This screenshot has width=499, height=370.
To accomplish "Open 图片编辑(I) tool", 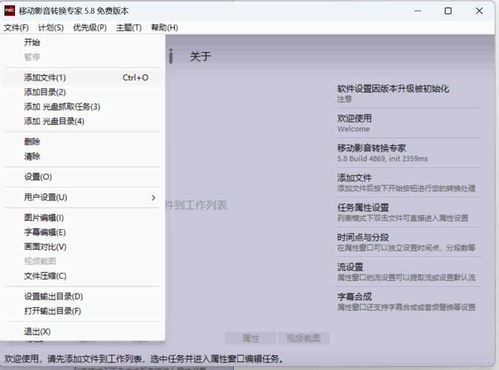I will click(x=82, y=218).
